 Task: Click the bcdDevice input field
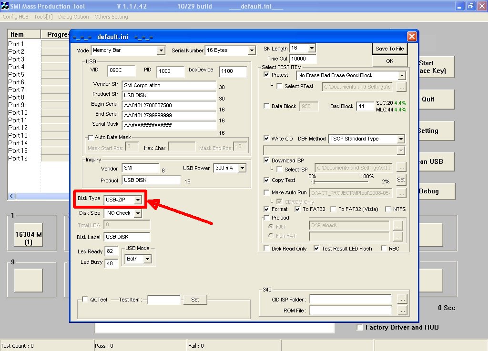click(x=233, y=71)
